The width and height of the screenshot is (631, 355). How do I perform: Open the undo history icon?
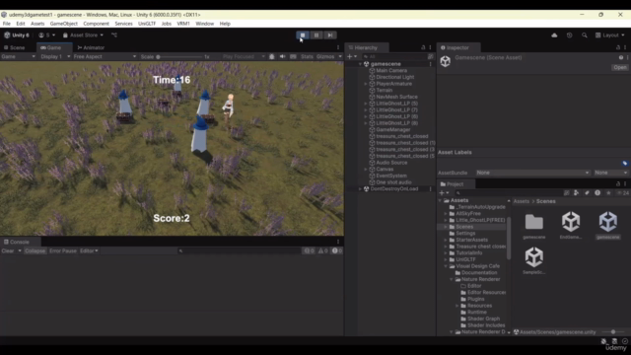coord(569,35)
